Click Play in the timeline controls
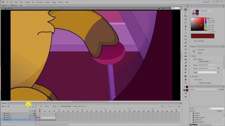The width and height of the screenshot is (225, 126). (66, 106)
